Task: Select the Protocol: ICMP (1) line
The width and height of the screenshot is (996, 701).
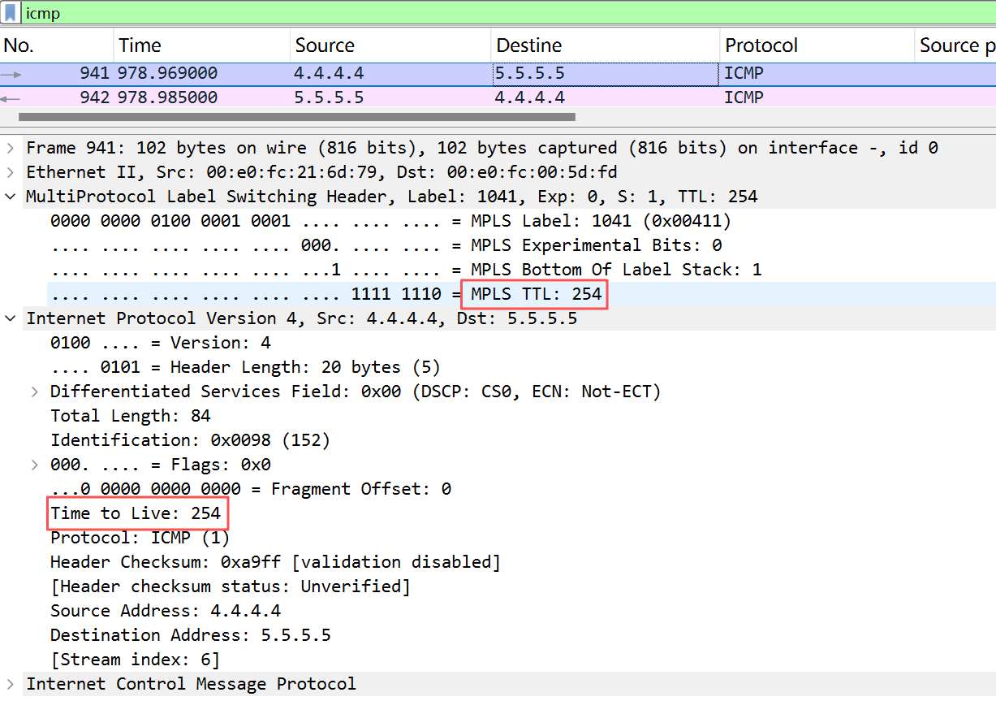Action: (x=140, y=538)
